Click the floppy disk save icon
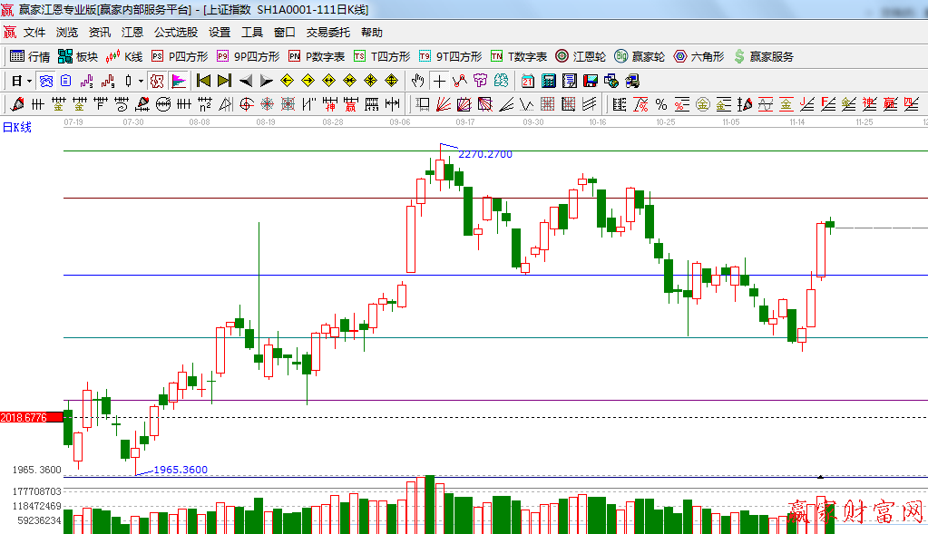This screenshot has height=534, width=928. [x=591, y=81]
